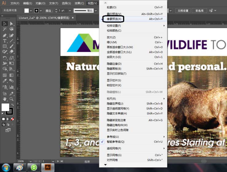Image resolution: width=227 pixels, height=172 pixels.
Task: Expand Rulers (标尺) submenu
Action: (x=133, y=99)
